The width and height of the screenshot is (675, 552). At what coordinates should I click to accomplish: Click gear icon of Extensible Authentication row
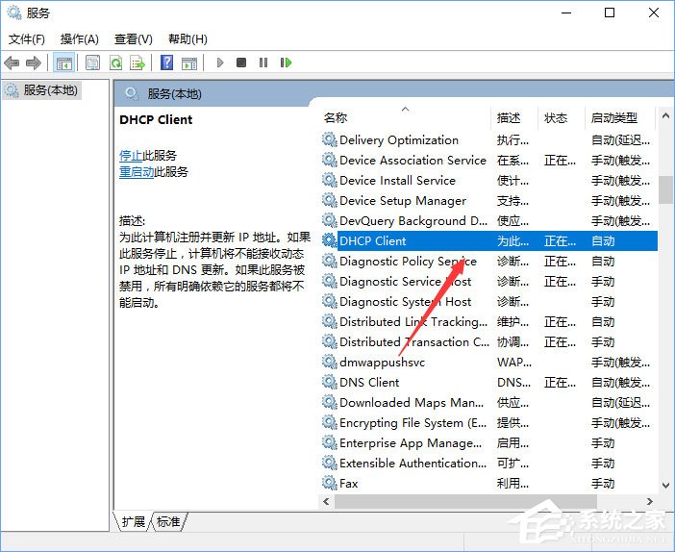(329, 463)
